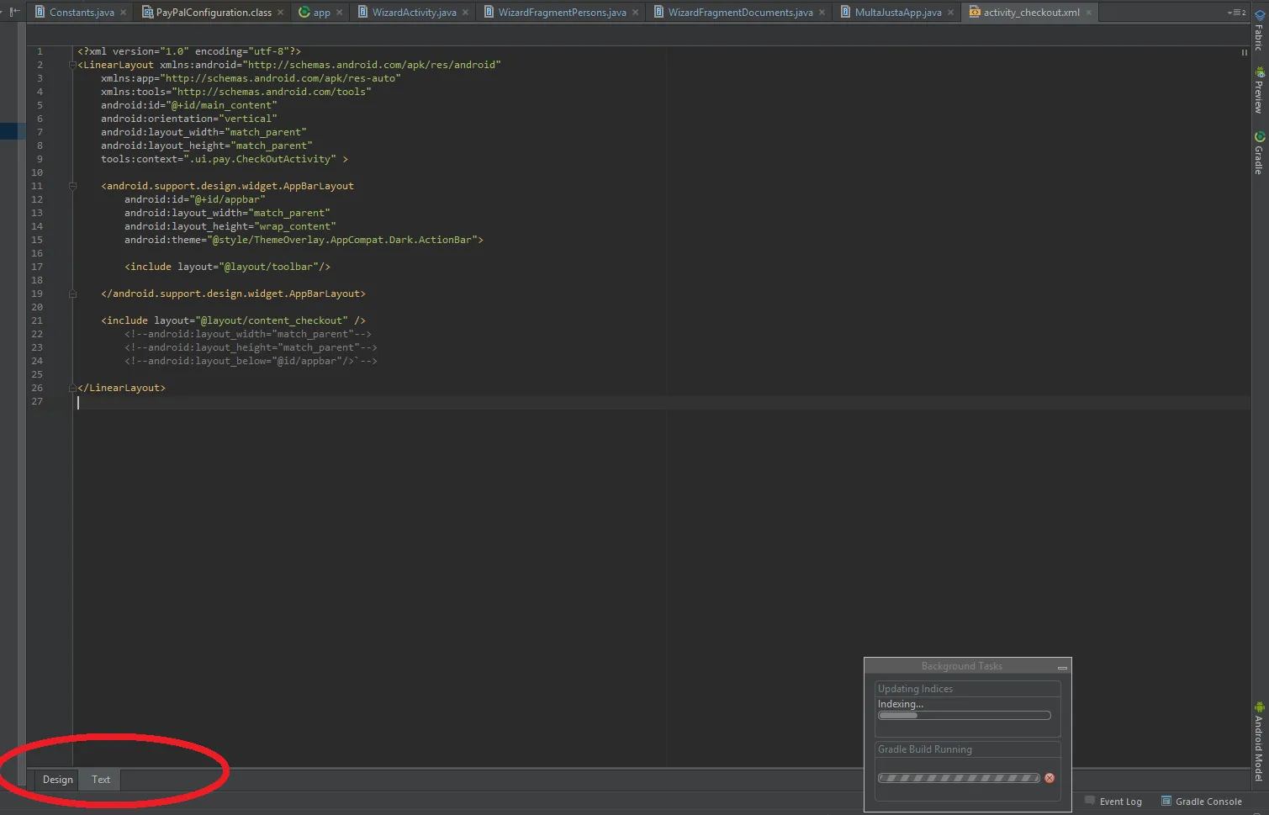Show hidden tabs dropdown list
1269x815 pixels.
1236,13
